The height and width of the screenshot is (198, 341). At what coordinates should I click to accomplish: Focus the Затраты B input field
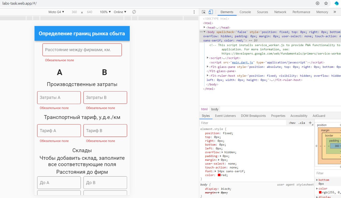coord(105,98)
